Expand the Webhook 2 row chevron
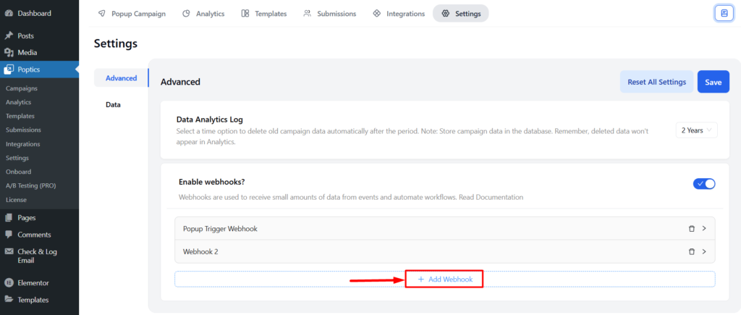This screenshot has height=315, width=741. (x=704, y=251)
